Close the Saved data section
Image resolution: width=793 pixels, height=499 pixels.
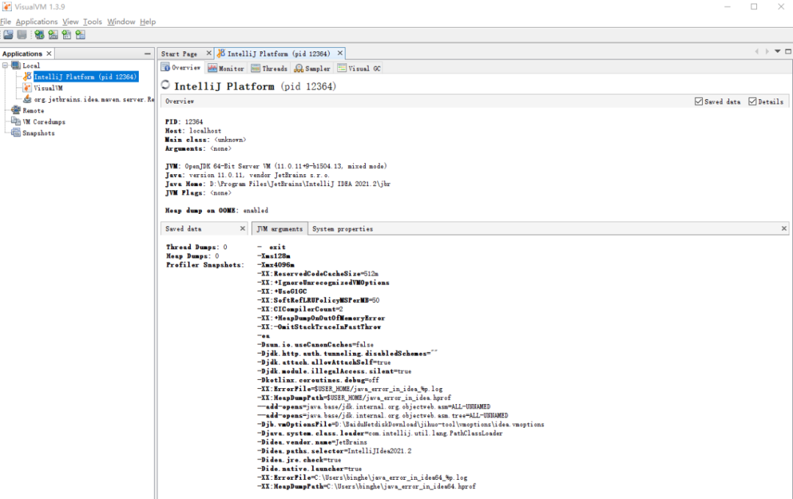coord(242,229)
